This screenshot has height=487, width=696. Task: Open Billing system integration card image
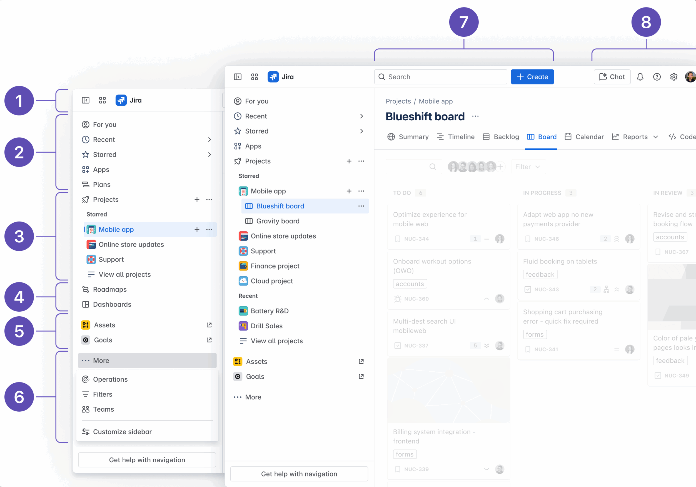pos(448,390)
